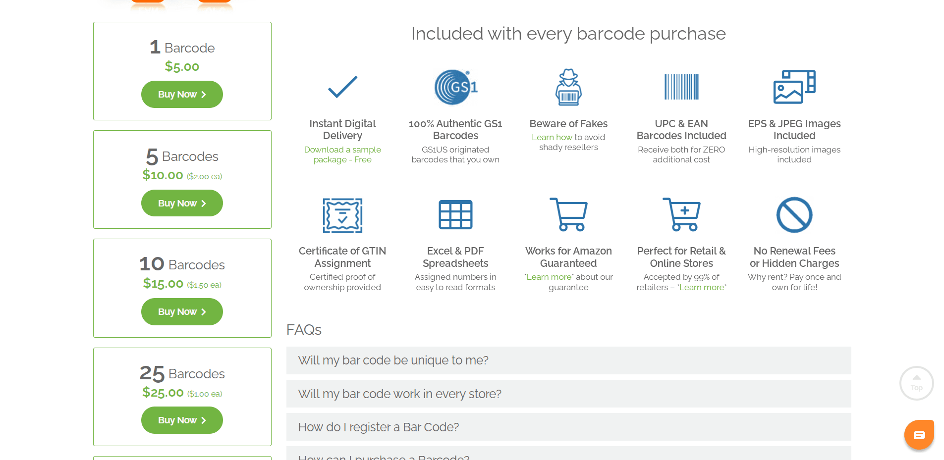Click the UPC & EAN barcode icon

(681, 87)
